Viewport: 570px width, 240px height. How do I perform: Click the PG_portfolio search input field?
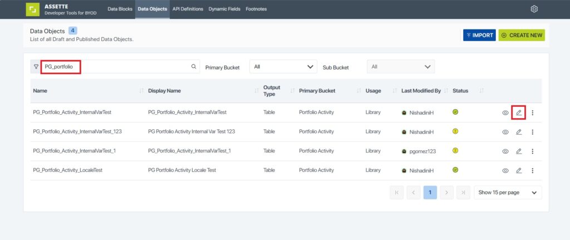coord(120,67)
